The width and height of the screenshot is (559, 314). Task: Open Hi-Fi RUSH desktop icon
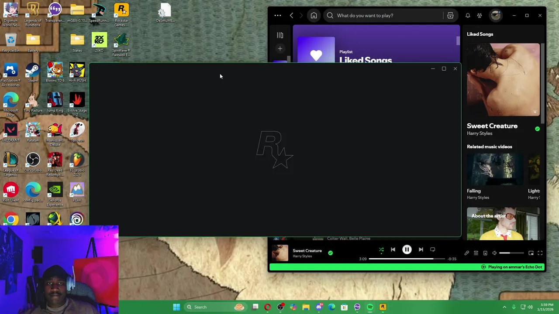tap(77, 72)
